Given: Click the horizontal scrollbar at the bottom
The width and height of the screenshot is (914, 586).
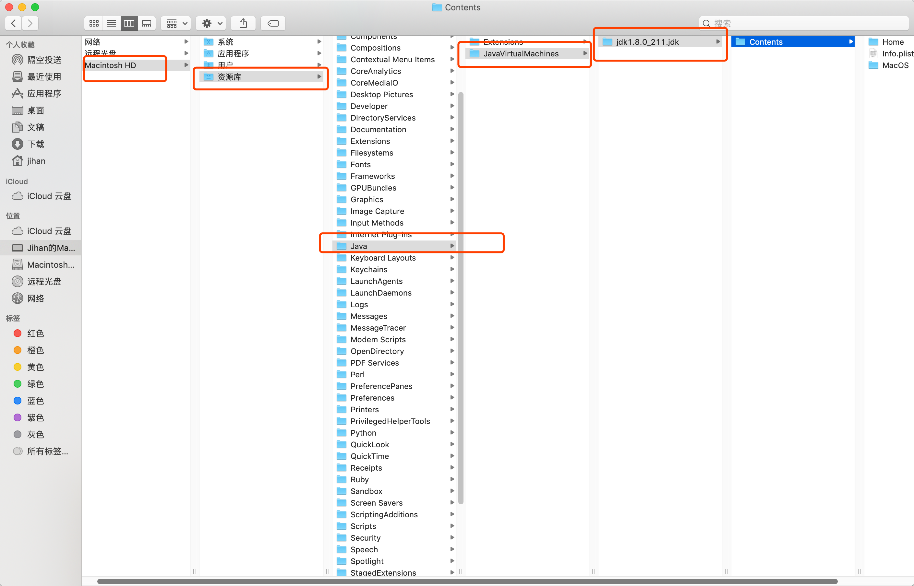Looking at the screenshot, I should [467, 581].
